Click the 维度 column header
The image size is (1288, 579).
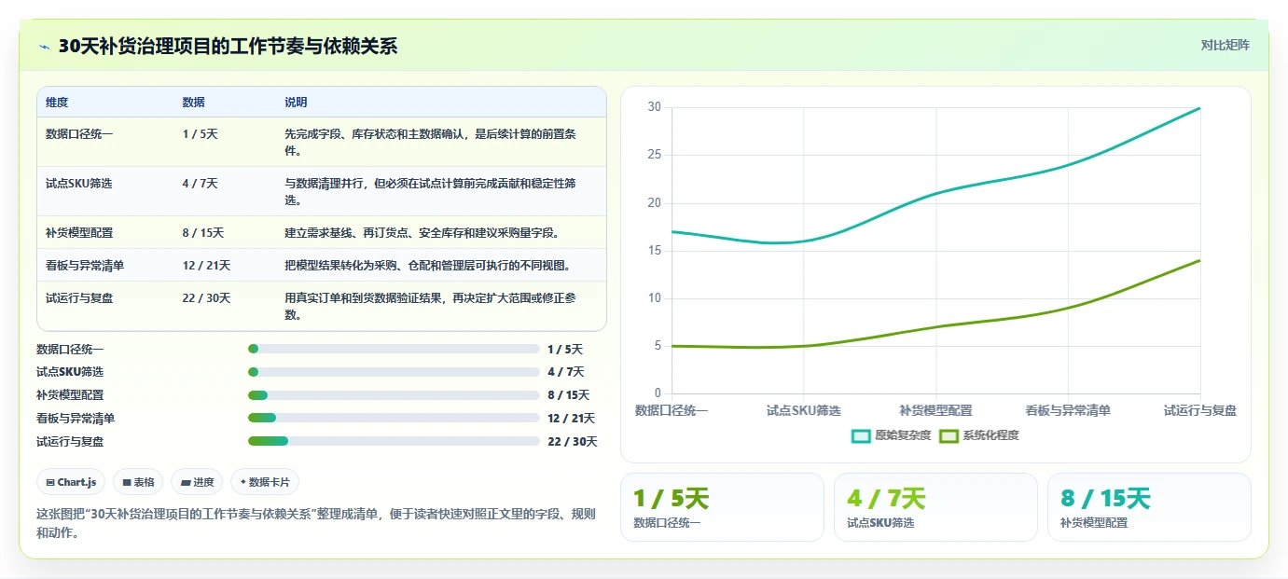click(x=57, y=103)
